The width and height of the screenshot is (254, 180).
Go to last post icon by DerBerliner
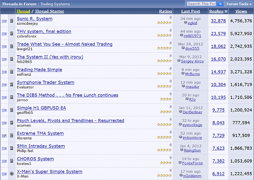pos(180,112)
